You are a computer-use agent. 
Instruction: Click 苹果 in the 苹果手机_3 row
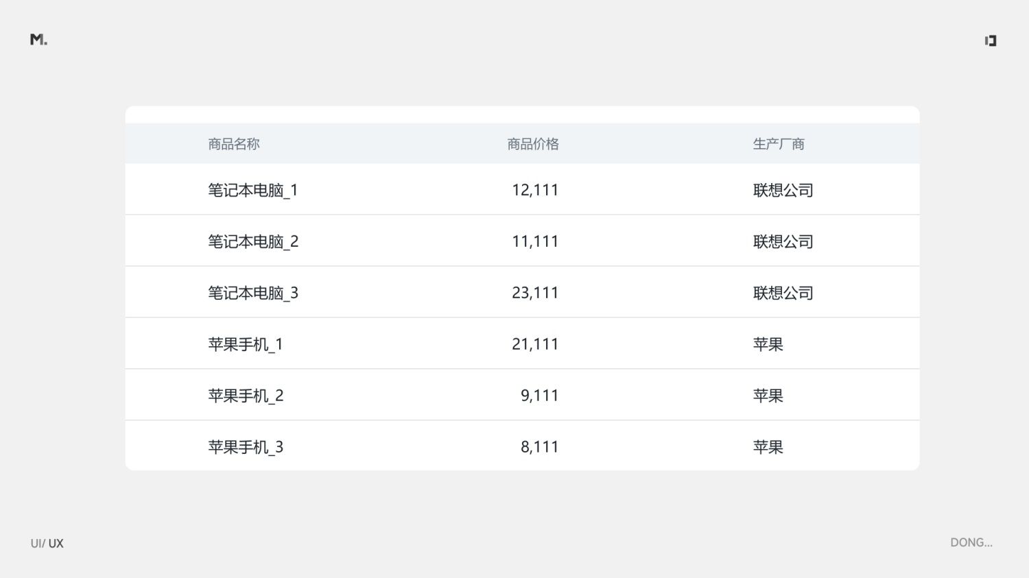click(x=768, y=447)
